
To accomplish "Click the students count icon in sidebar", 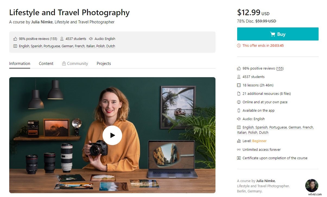I will pyautogui.click(x=239, y=77).
